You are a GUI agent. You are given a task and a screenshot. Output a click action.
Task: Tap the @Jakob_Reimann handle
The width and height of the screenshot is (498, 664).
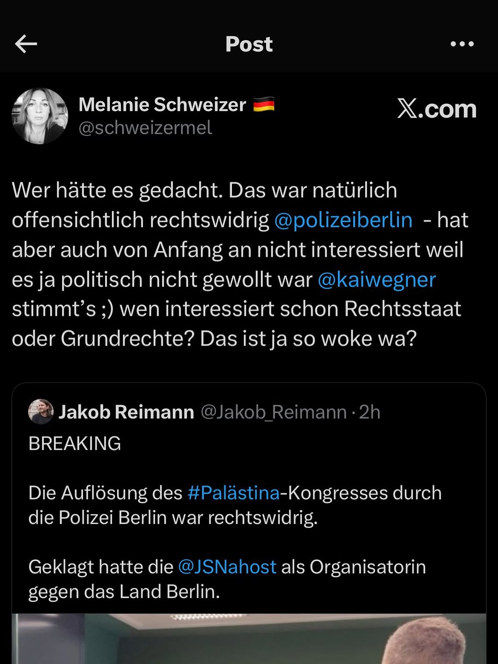tap(273, 412)
